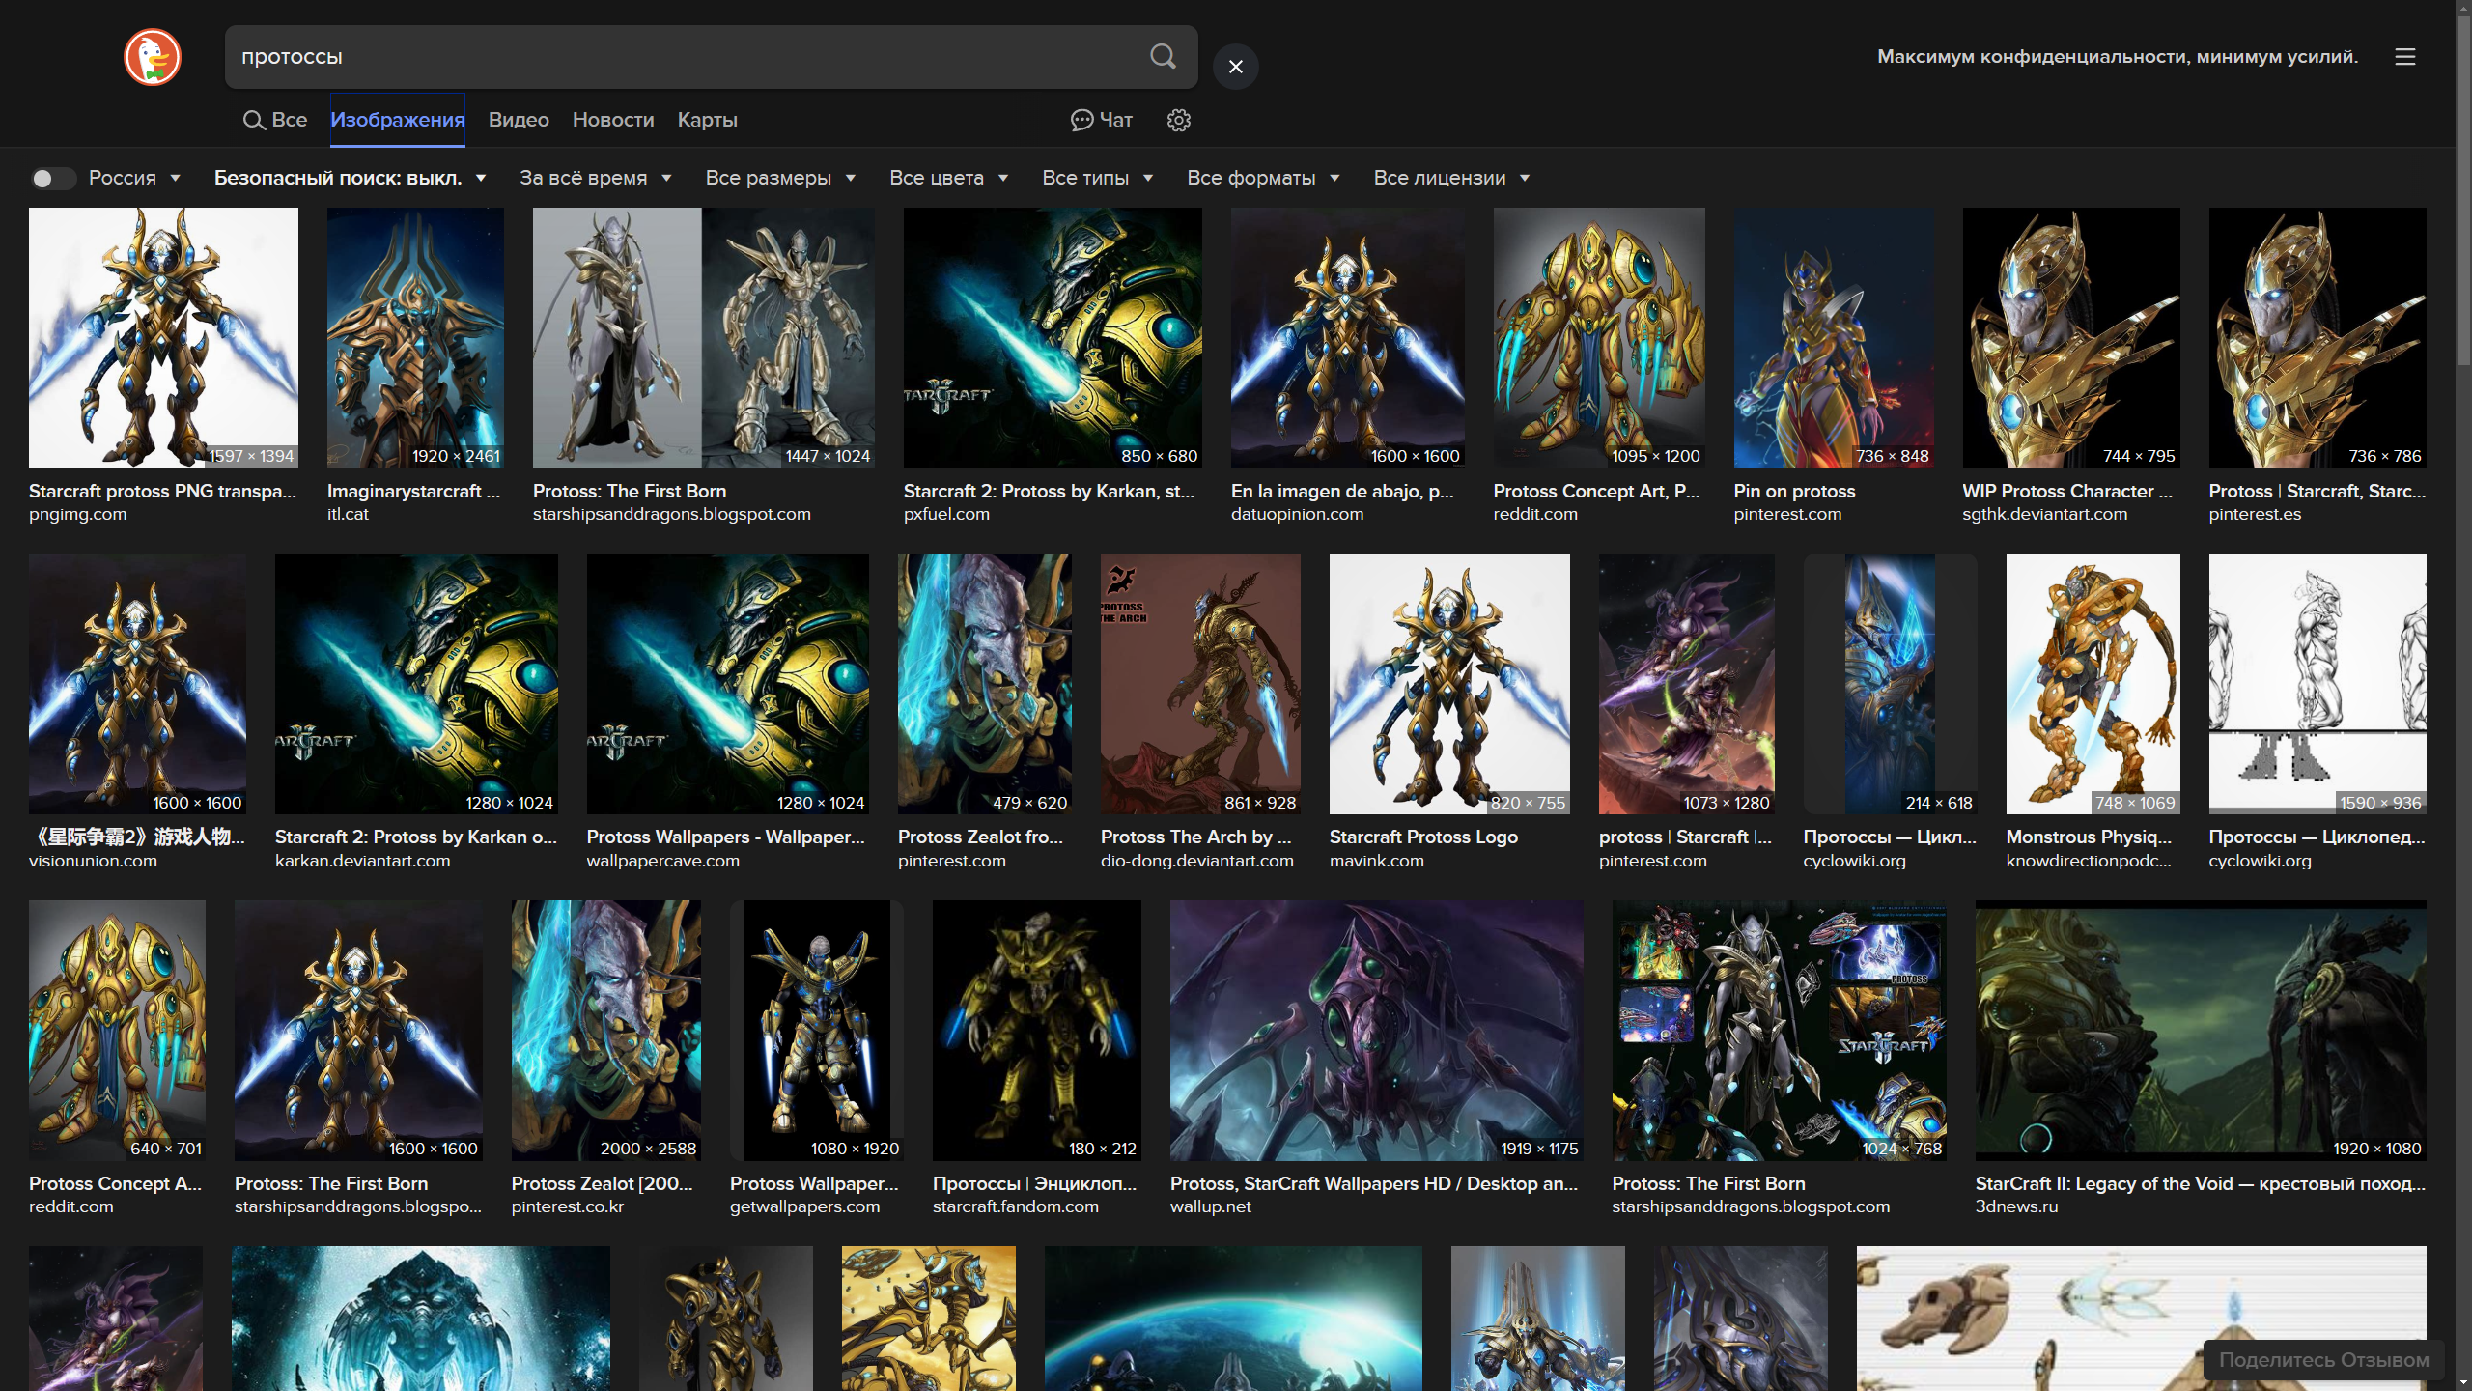Open the 479 × 620 Protoss Zealot thumbnail

[985, 684]
